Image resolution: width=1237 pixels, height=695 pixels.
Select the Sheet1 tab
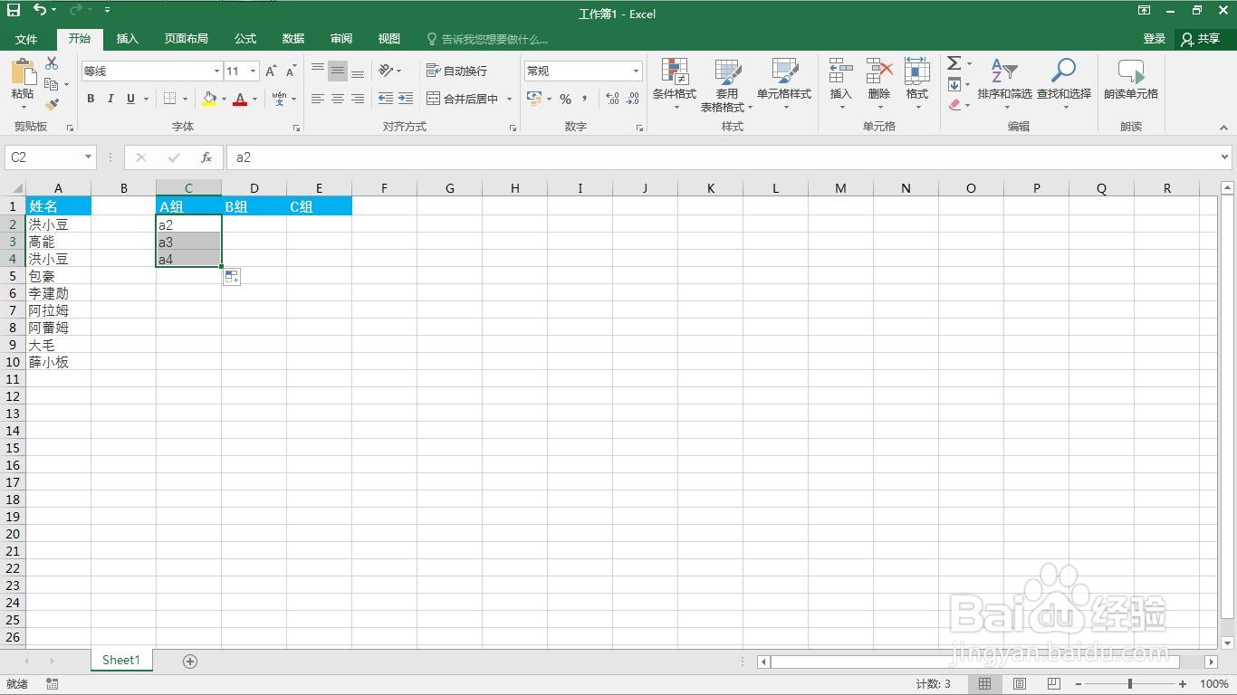click(x=121, y=661)
